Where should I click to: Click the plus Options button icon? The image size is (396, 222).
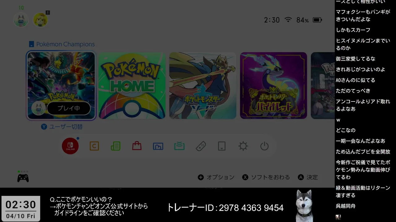pos(201,177)
